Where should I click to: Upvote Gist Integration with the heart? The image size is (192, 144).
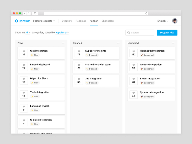pyautogui.click(x=24, y=51)
